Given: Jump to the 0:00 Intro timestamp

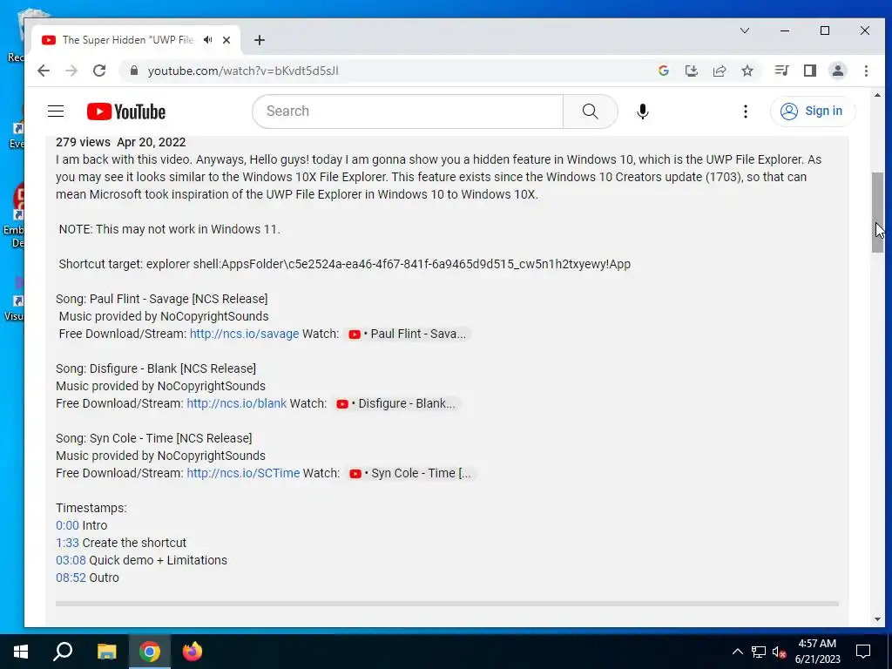Looking at the screenshot, I should [x=67, y=525].
